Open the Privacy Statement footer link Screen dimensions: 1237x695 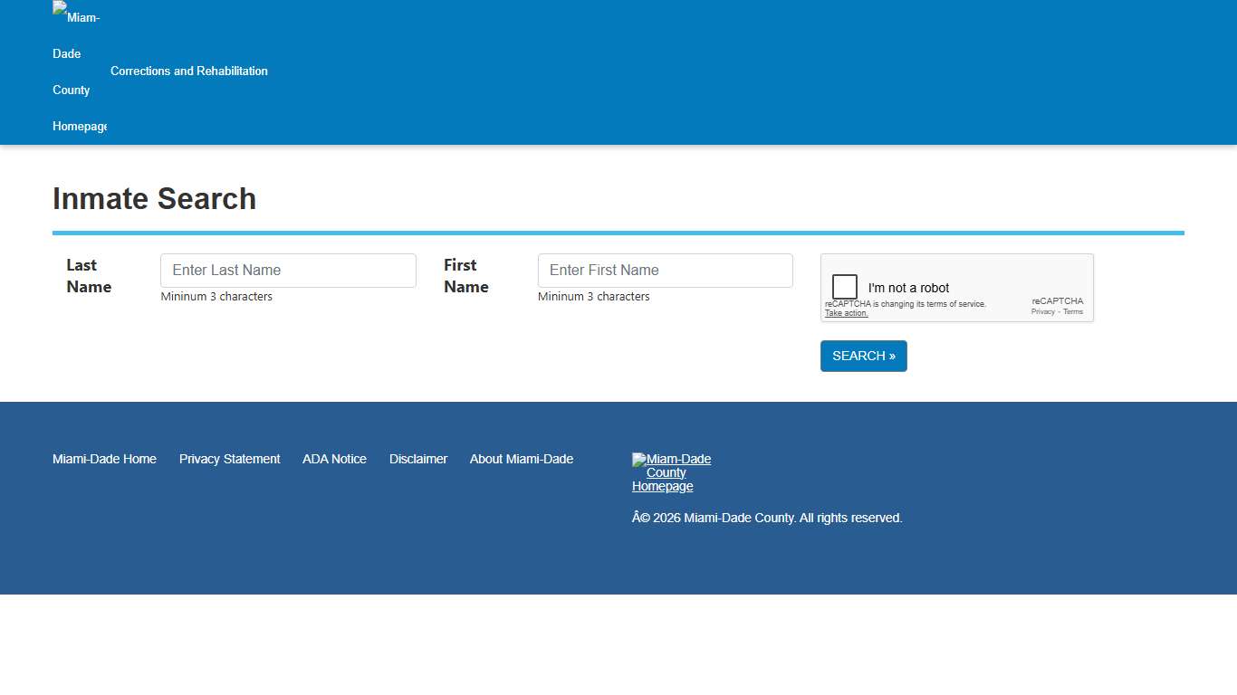point(229,459)
